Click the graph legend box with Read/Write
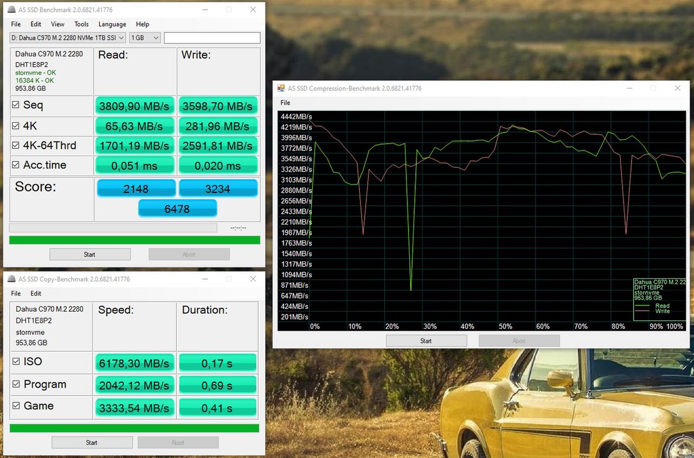The image size is (694, 458). (x=659, y=299)
